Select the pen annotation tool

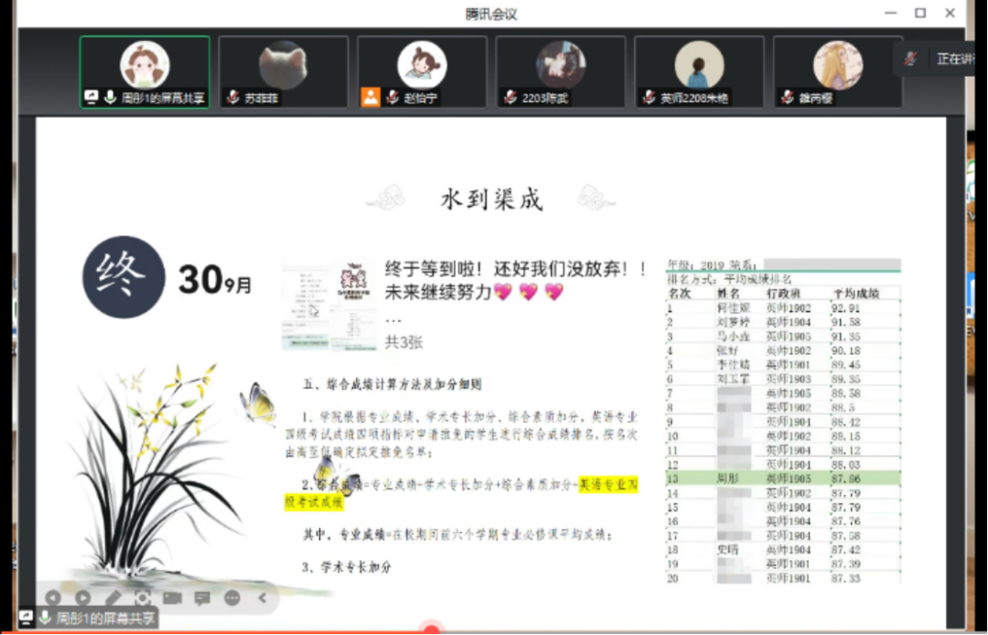click(x=113, y=597)
